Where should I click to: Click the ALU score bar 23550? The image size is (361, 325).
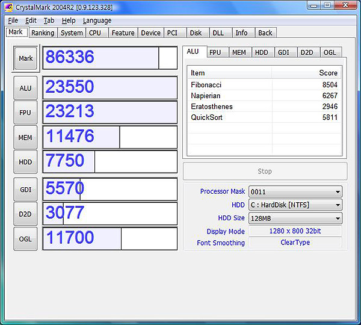coord(110,88)
